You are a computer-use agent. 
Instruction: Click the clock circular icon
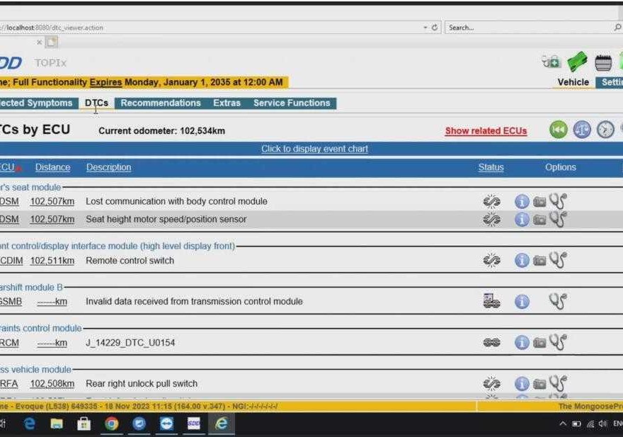[x=605, y=130]
